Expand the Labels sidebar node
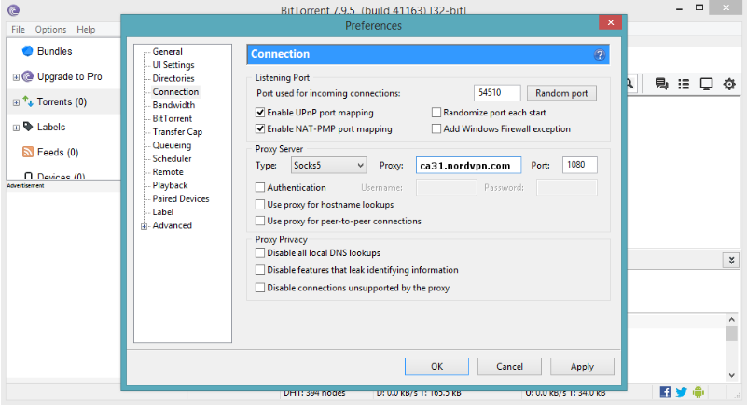The image size is (747, 405). (16, 128)
